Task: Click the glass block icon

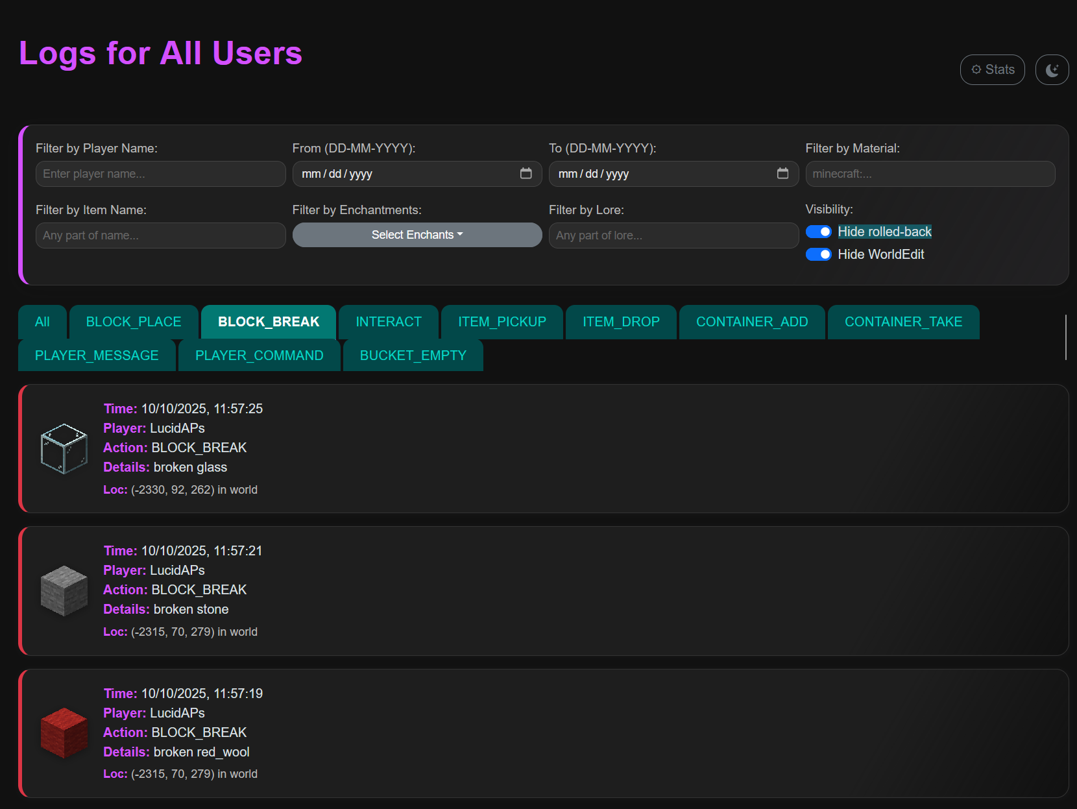Action: [x=64, y=448]
